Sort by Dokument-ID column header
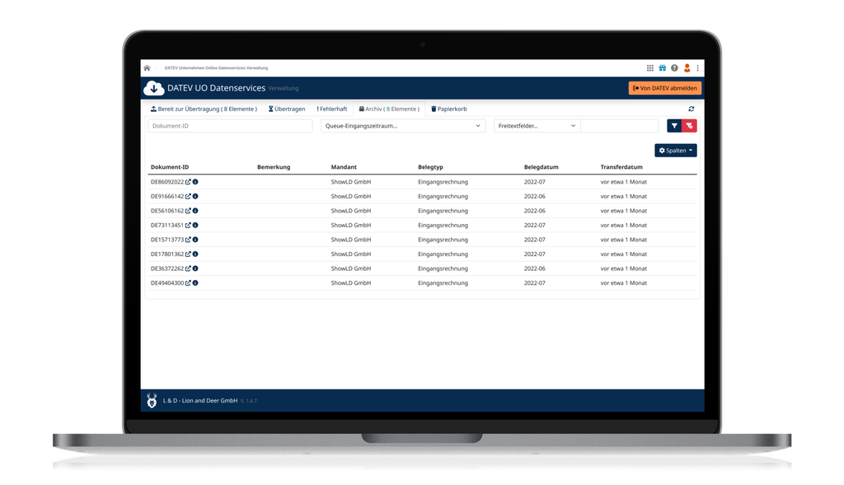 170,167
